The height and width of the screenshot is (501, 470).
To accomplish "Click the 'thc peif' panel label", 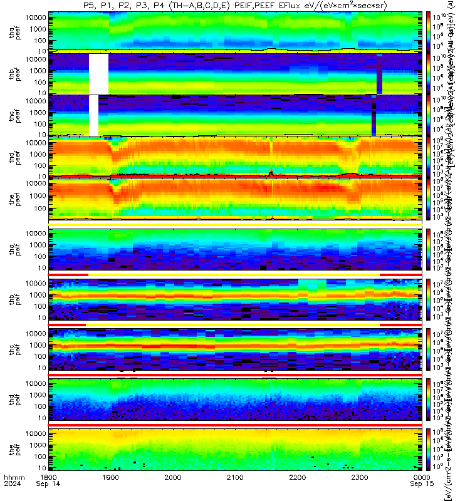I will click(15, 349).
